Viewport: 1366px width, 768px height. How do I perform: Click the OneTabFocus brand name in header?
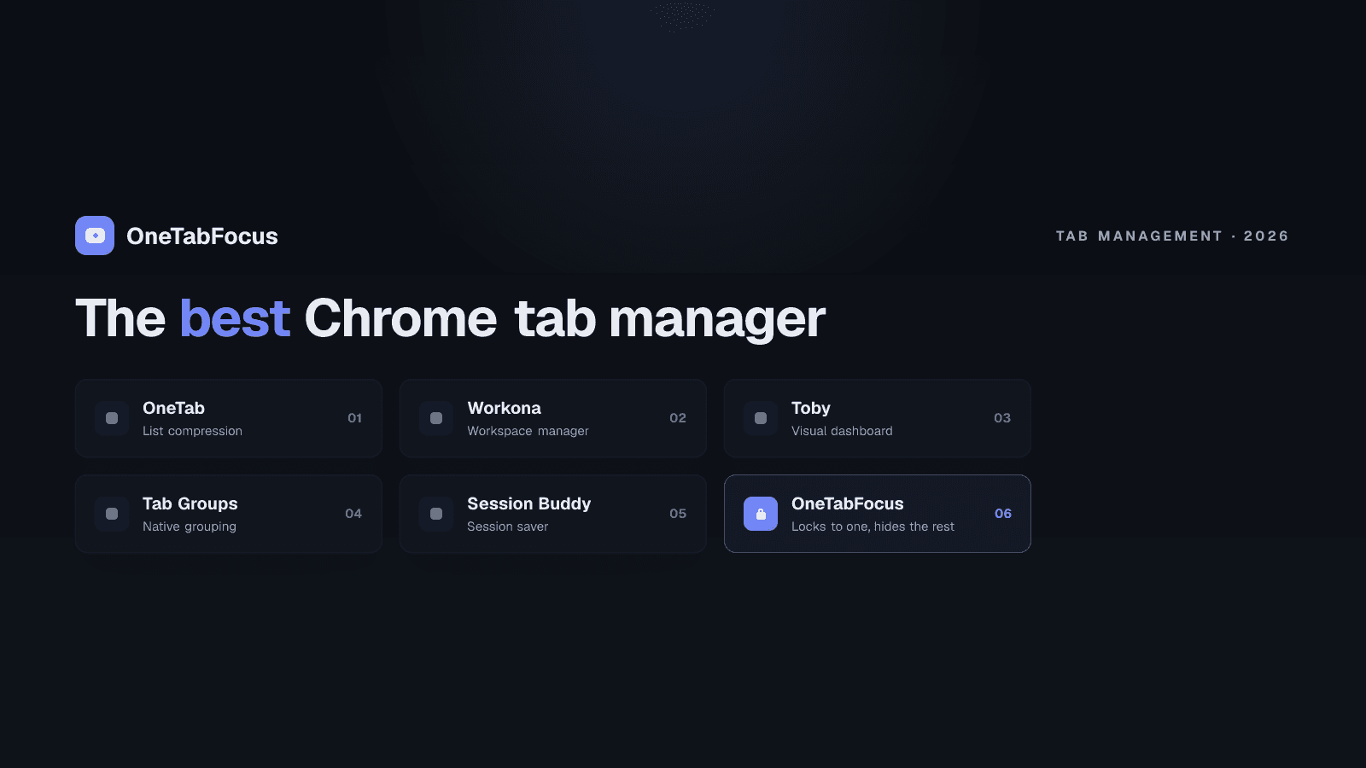click(202, 236)
